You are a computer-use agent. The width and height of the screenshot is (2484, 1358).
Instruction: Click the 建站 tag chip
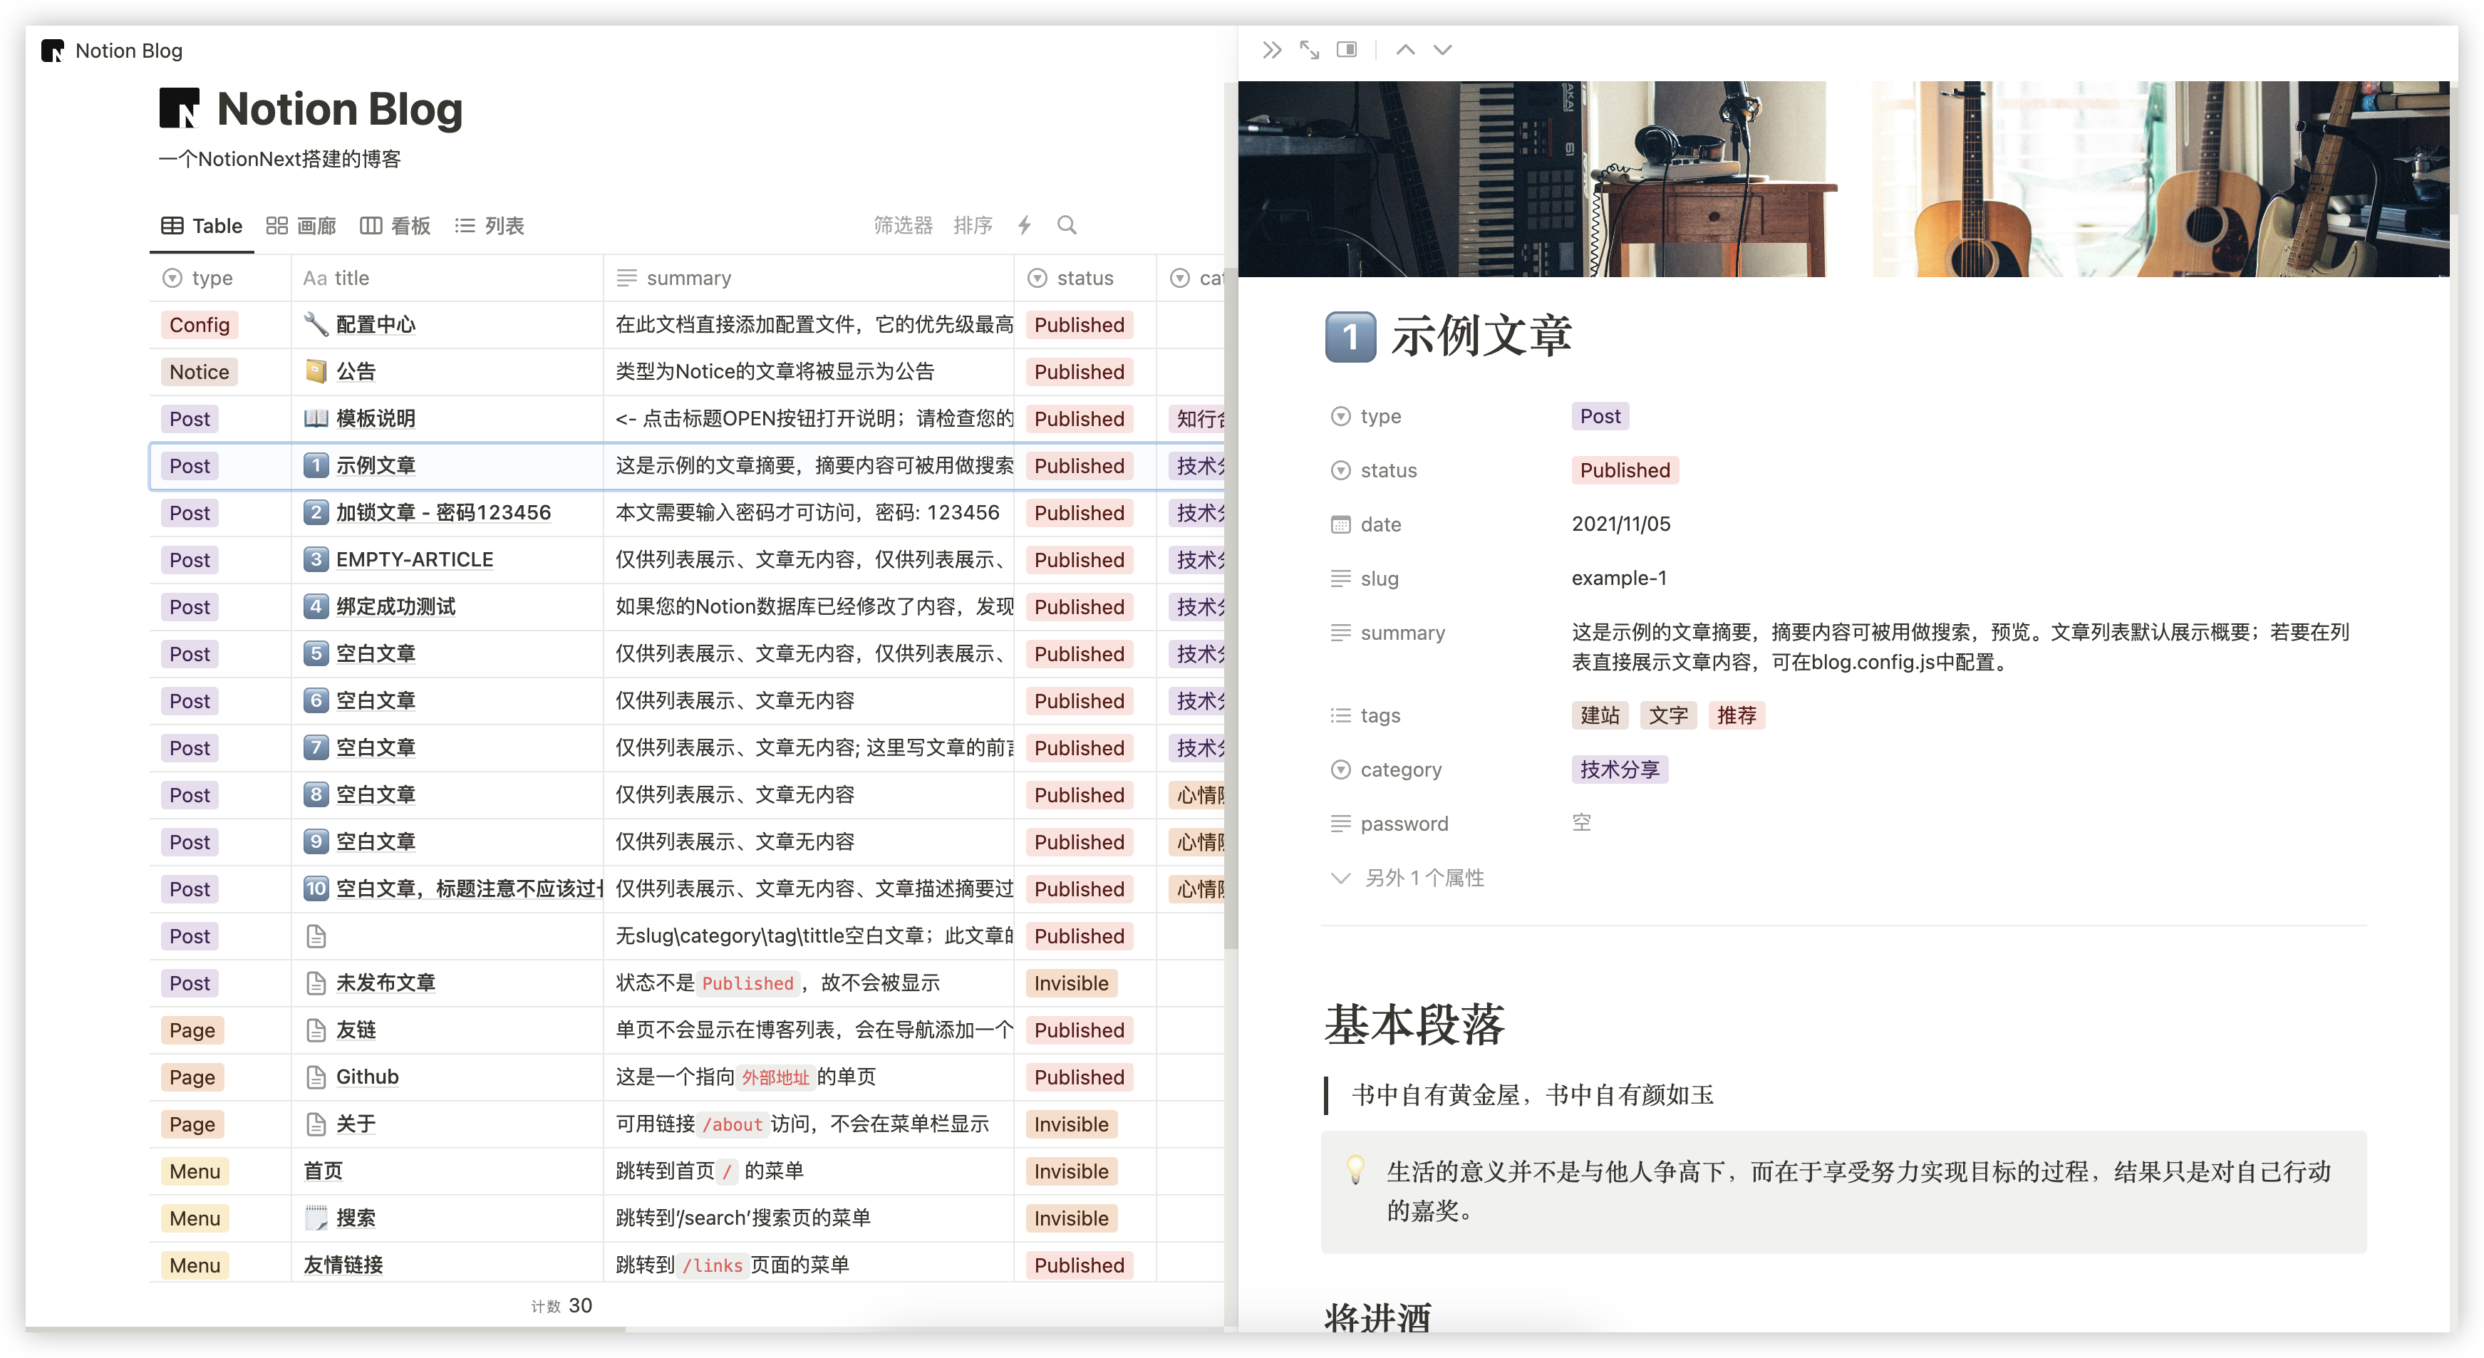click(x=1600, y=715)
